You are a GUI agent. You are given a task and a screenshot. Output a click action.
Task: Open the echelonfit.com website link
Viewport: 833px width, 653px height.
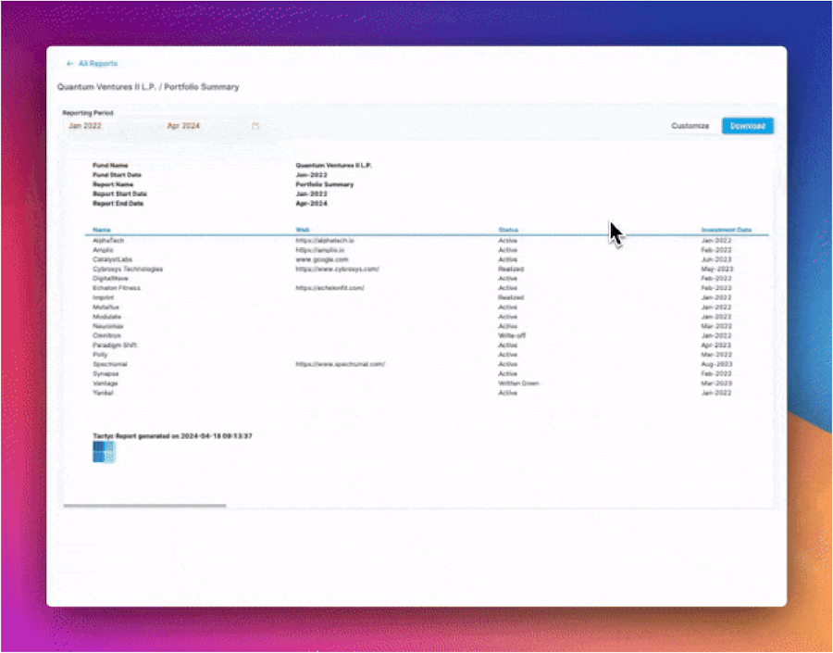point(329,288)
